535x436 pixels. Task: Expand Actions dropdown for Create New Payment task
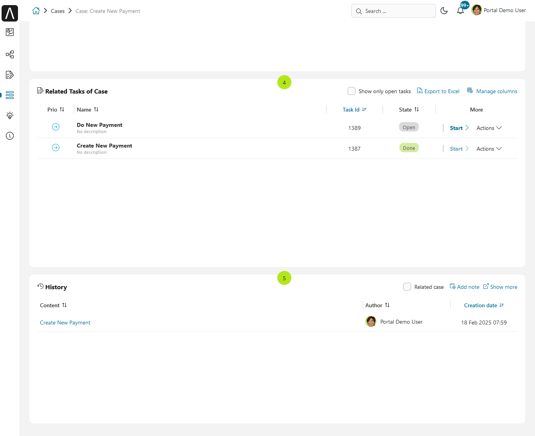tap(489, 149)
